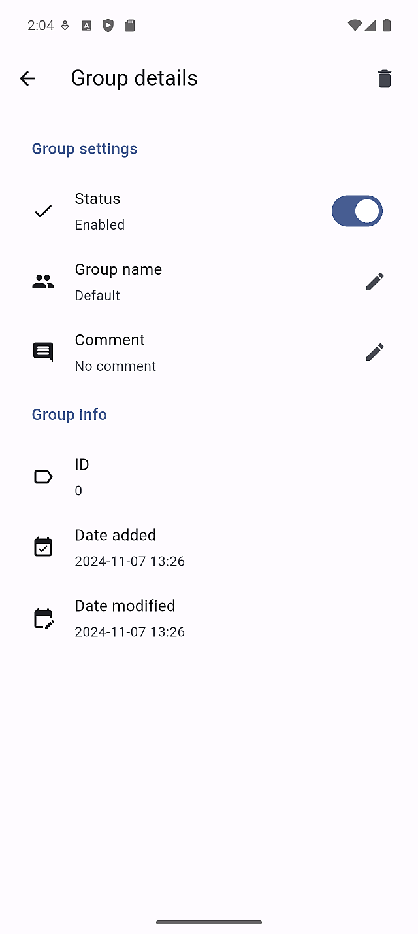
Task: Edit the comment with pencil icon
Action: click(x=374, y=353)
